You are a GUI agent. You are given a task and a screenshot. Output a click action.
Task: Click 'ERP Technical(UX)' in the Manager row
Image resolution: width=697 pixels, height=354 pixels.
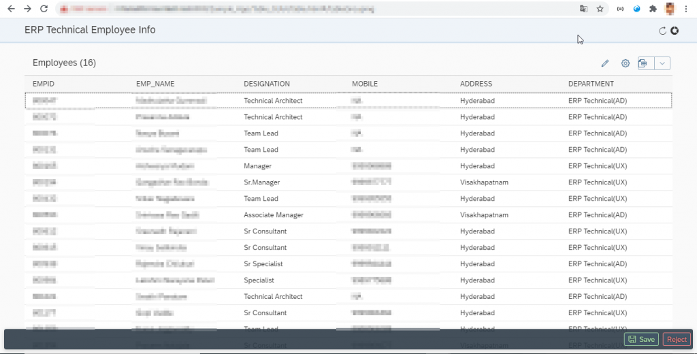[598, 166]
